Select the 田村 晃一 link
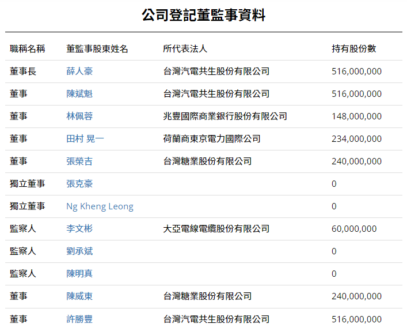 pos(85,139)
